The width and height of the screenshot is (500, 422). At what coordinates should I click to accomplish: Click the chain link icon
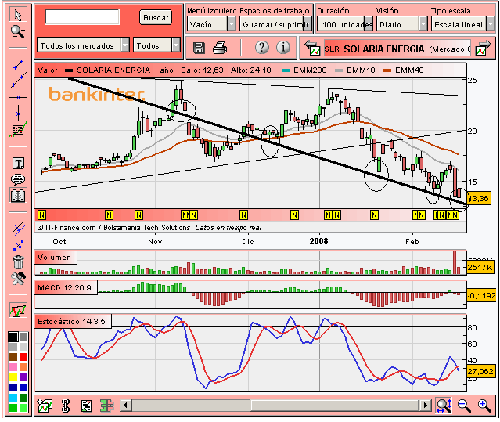(x=66, y=406)
